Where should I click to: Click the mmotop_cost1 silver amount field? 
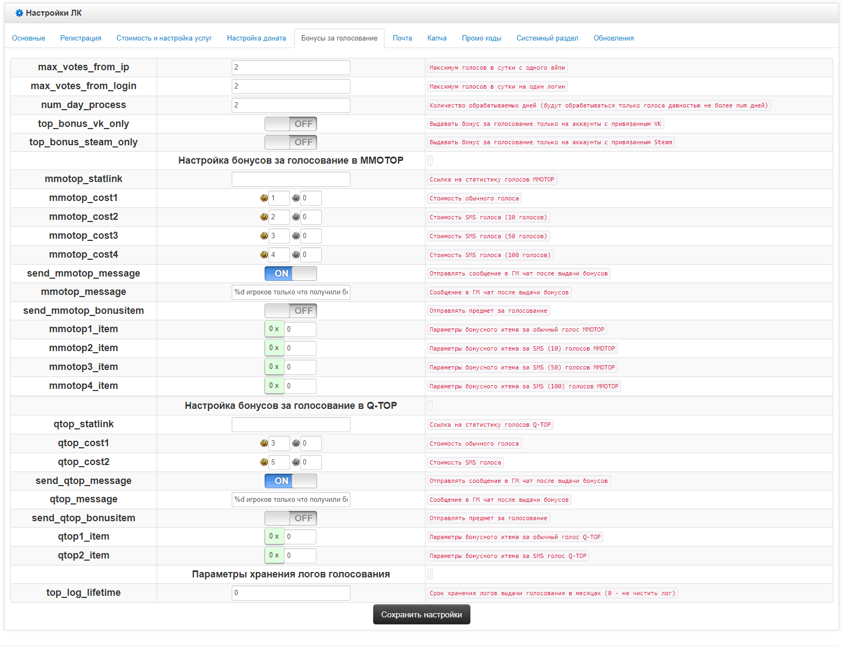311,198
